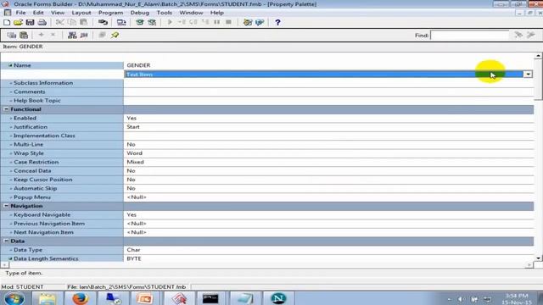The image size is (543, 305).
Task: Select the Multi-Line property row
Action: click(267, 145)
